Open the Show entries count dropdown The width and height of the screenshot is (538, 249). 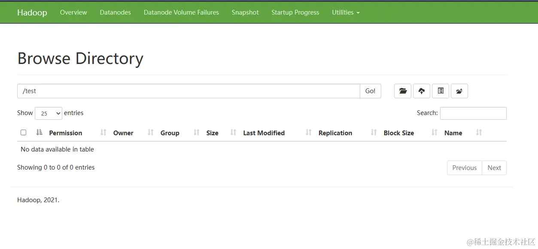point(49,113)
